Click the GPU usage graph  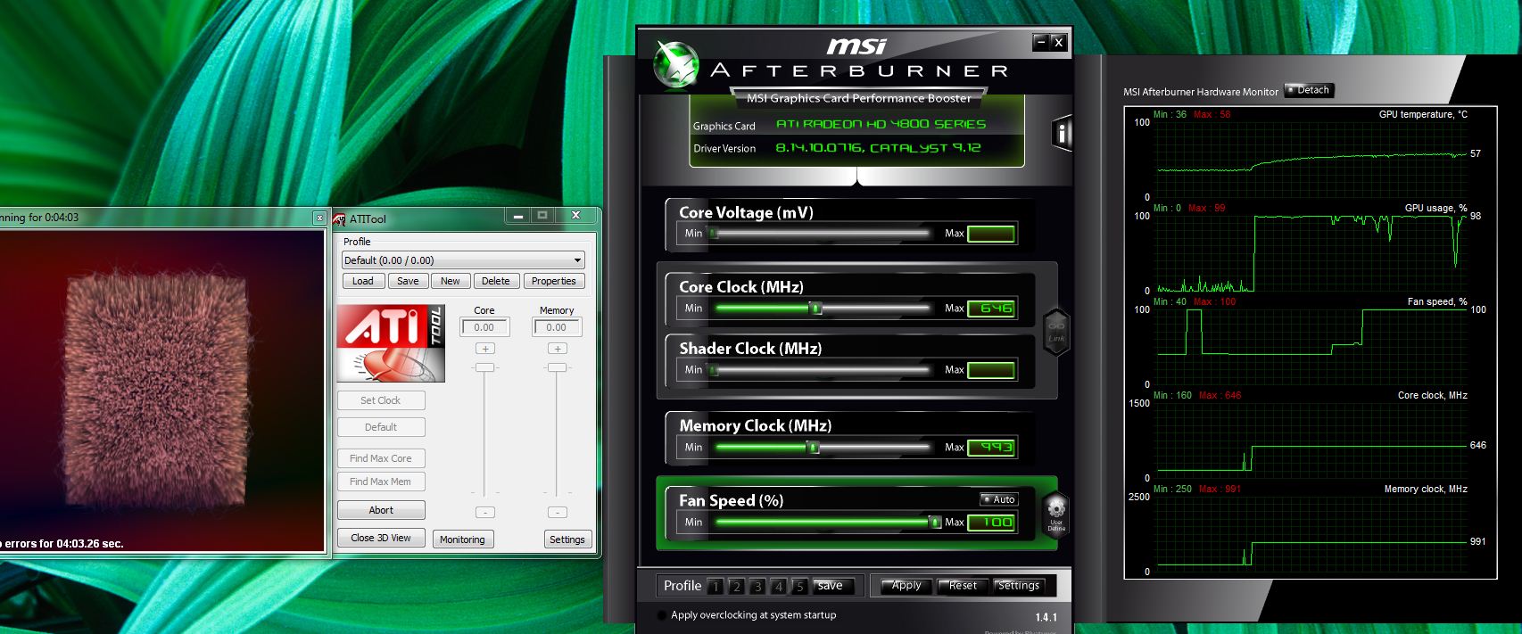(x=1311, y=252)
